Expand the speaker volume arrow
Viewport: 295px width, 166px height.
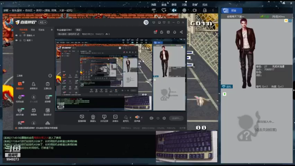[x=142, y=118]
